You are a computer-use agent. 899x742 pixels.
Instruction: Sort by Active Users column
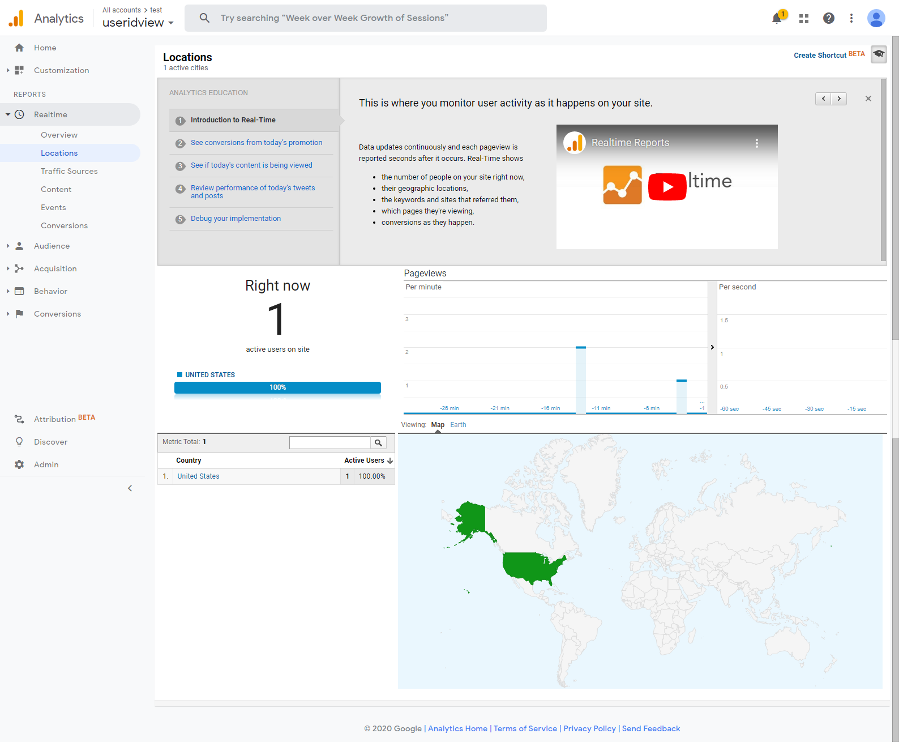368,460
